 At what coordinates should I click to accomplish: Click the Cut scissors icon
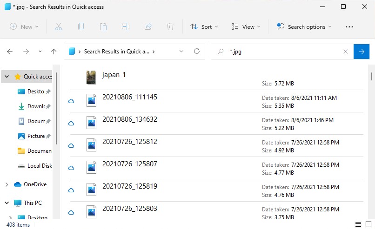click(59, 26)
